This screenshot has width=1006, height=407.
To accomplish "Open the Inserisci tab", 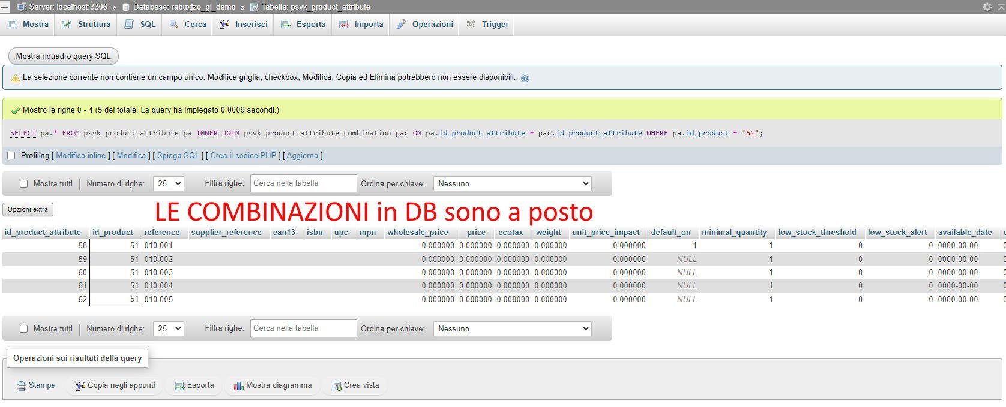I will pos(243,25).
